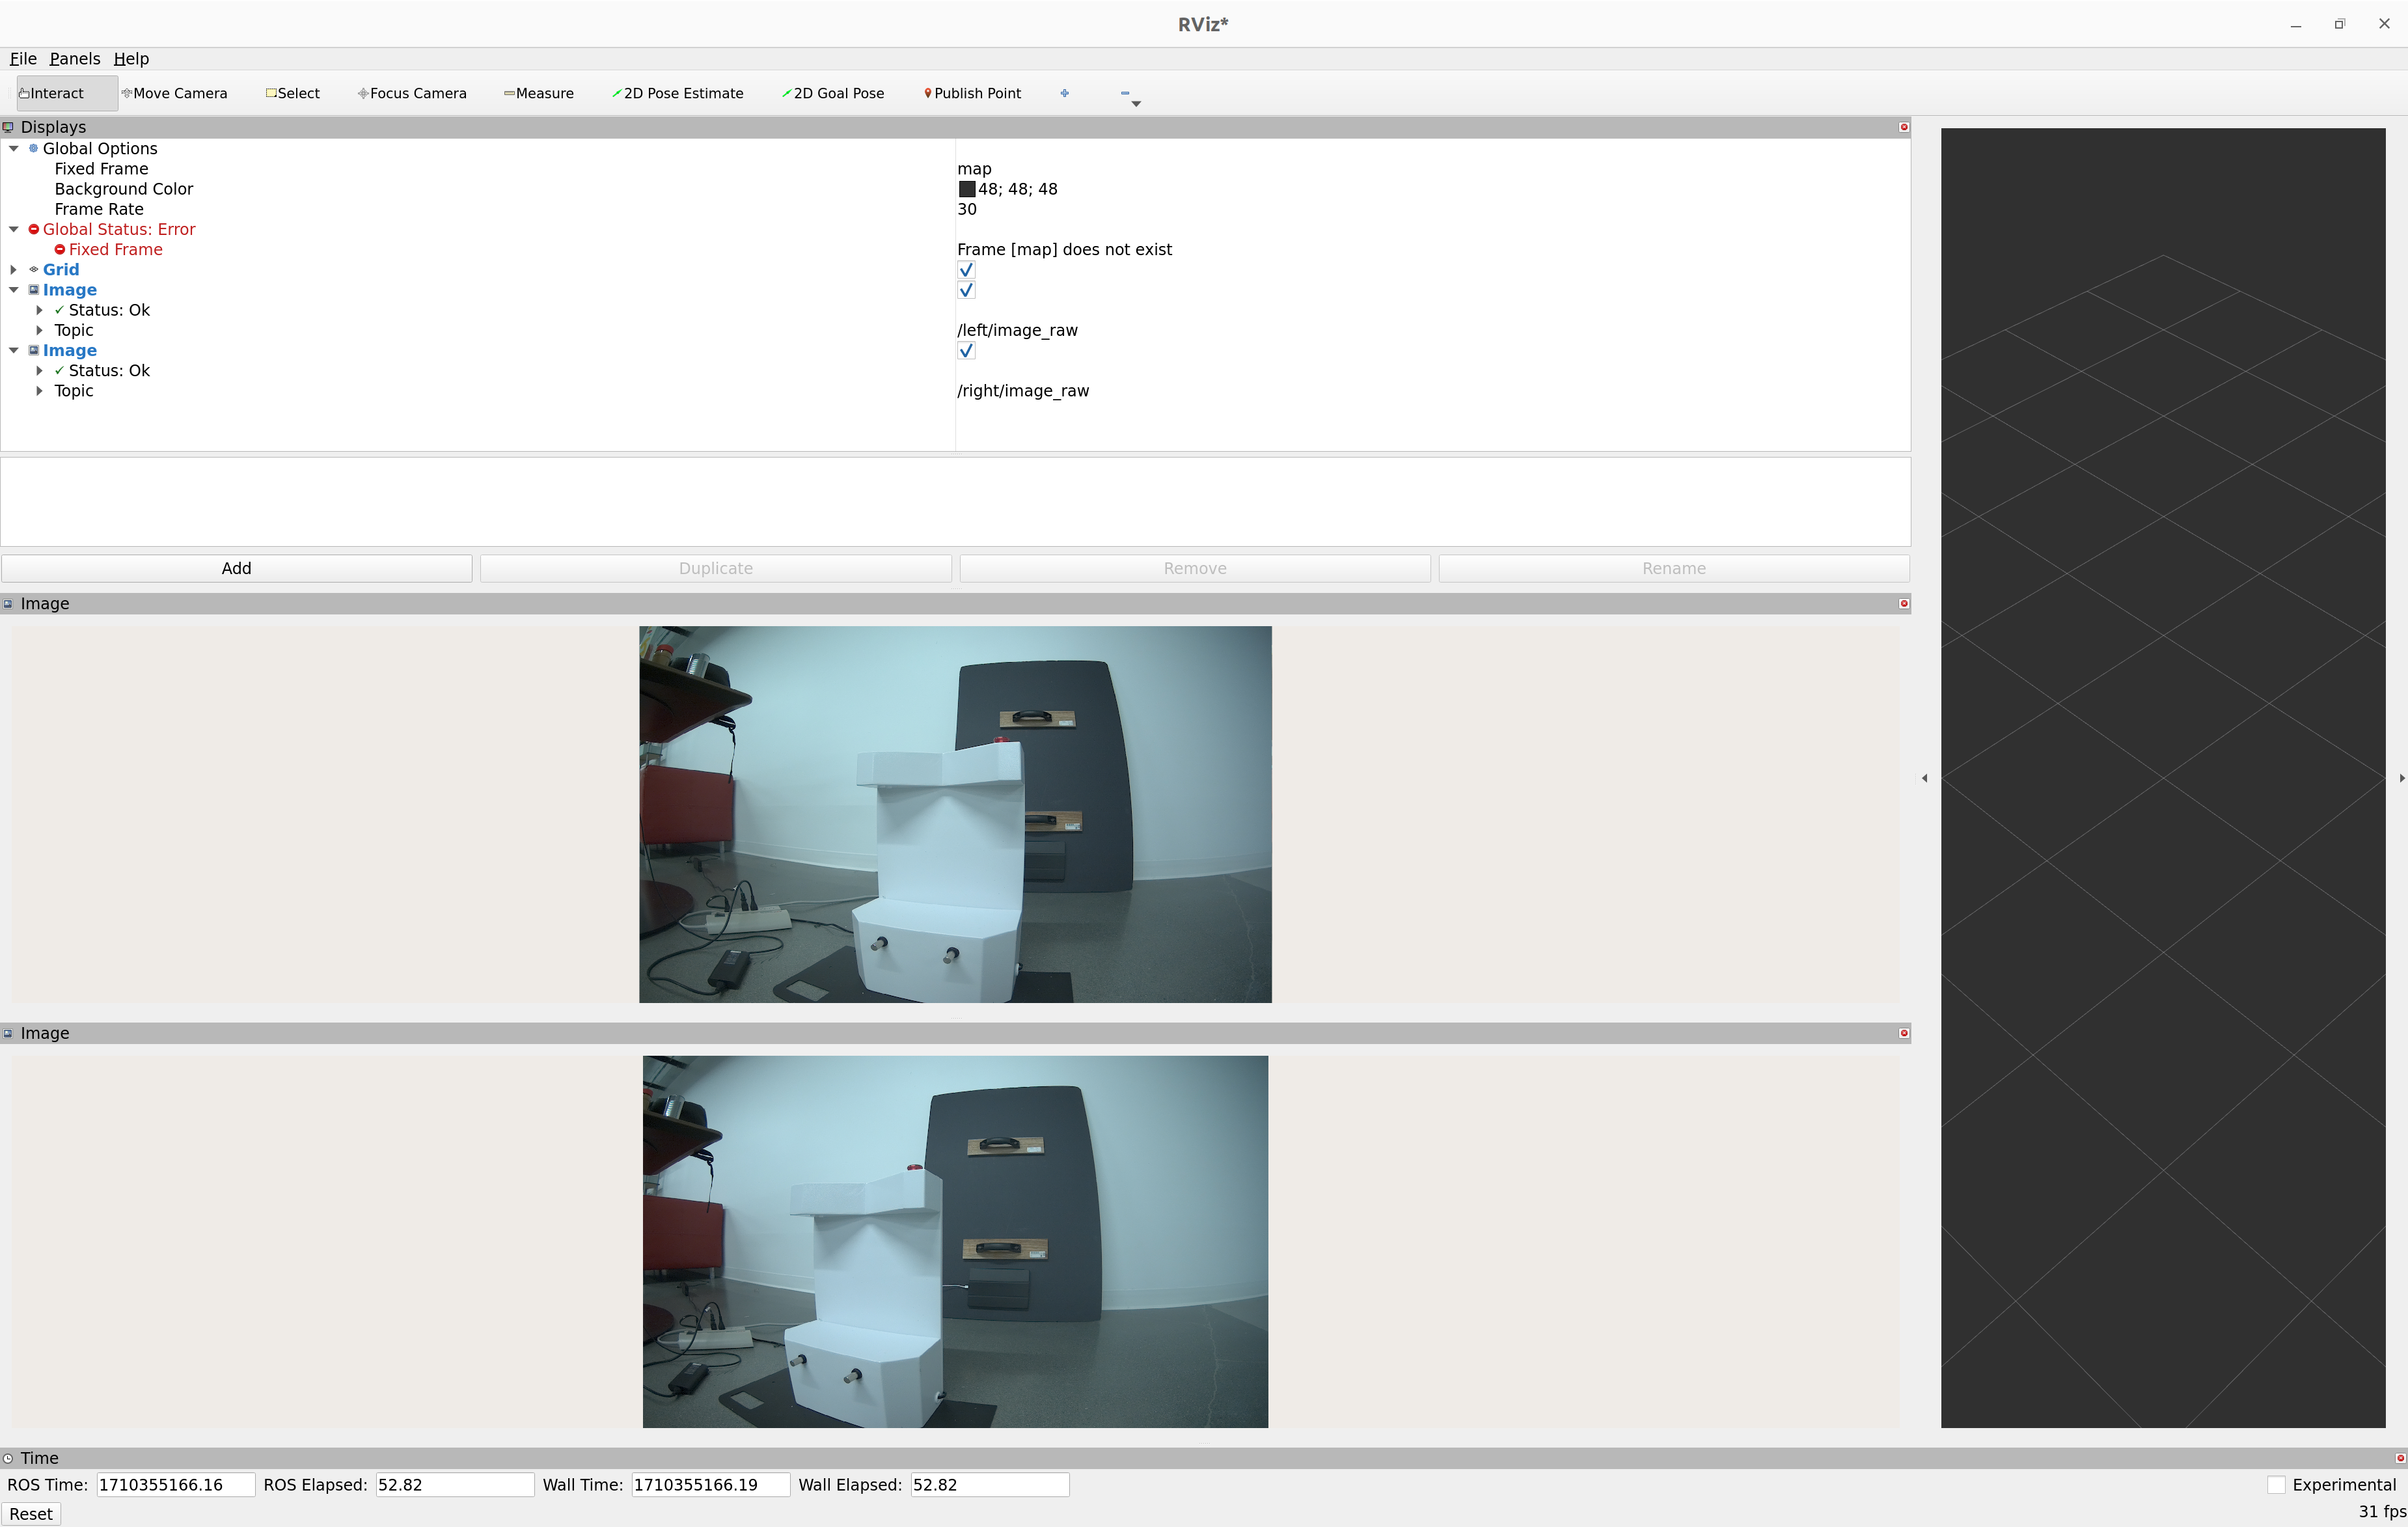This screenshot has width=2408, height=1527.
Task: Click the Publish Point tool
Action: point(972,93)
